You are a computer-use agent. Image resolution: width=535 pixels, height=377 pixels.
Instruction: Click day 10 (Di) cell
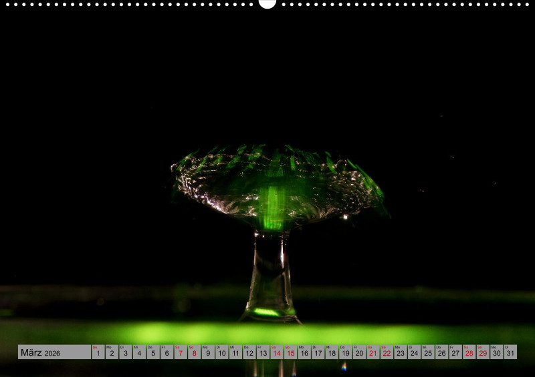coord(222,352)
